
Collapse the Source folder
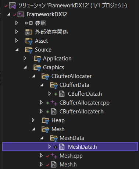click(17, 50)
